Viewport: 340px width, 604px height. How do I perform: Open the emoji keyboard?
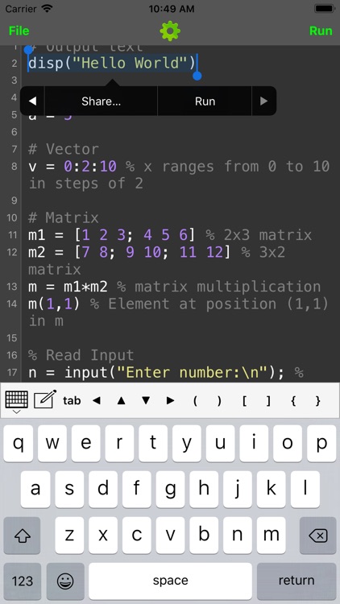click(x=65, y=581)
